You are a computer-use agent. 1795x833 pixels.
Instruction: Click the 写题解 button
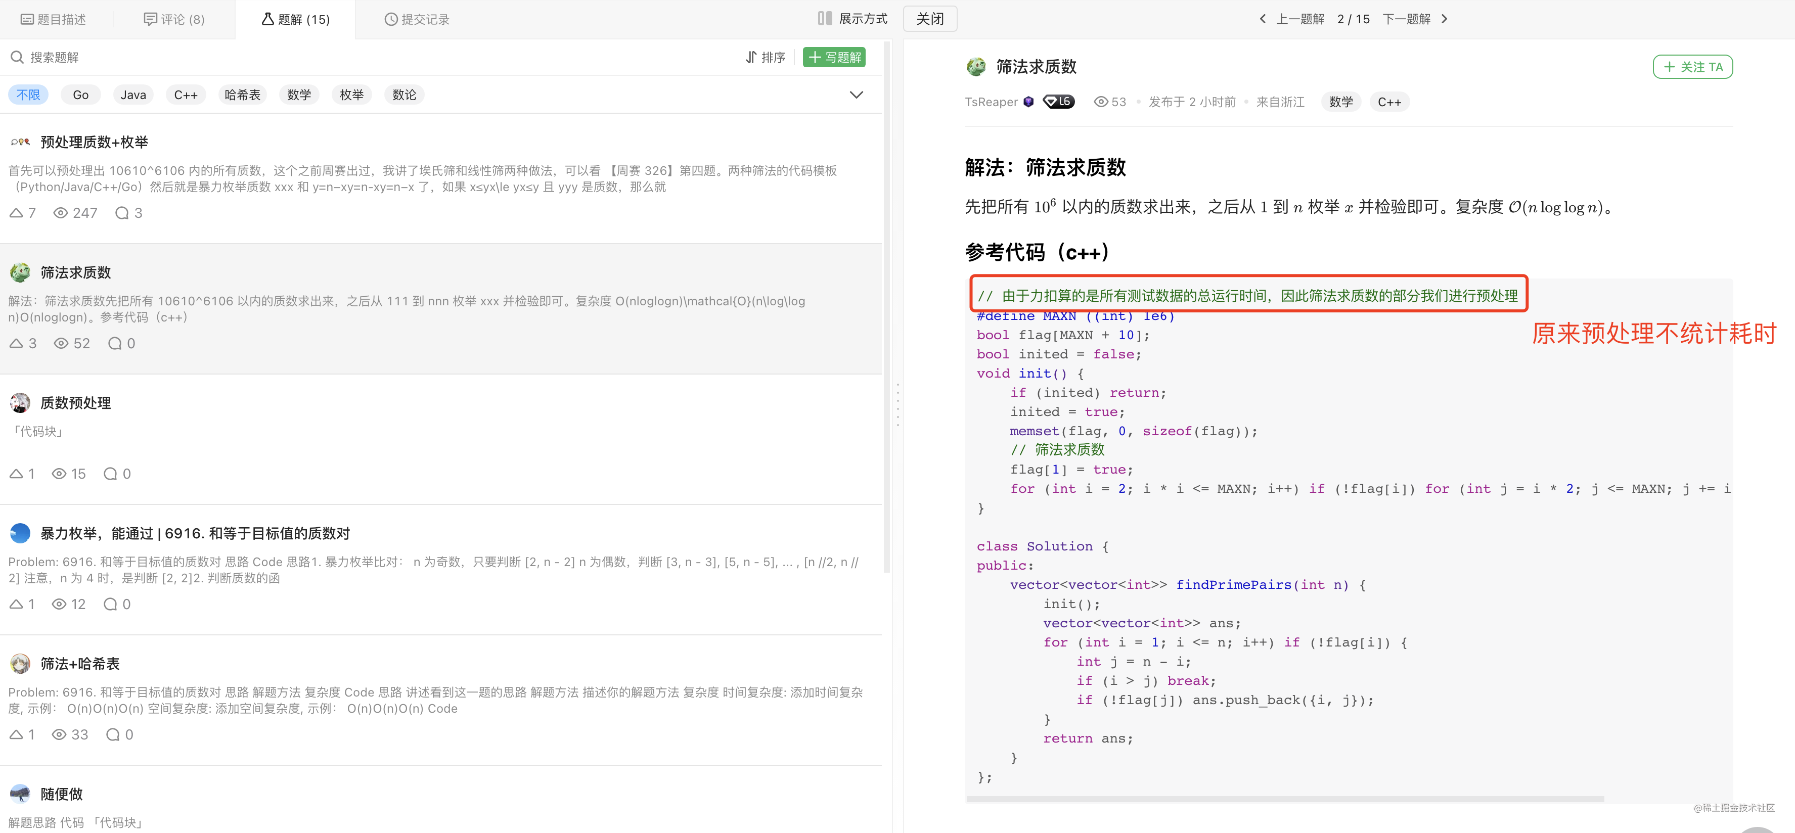click(x=834, y=57)
